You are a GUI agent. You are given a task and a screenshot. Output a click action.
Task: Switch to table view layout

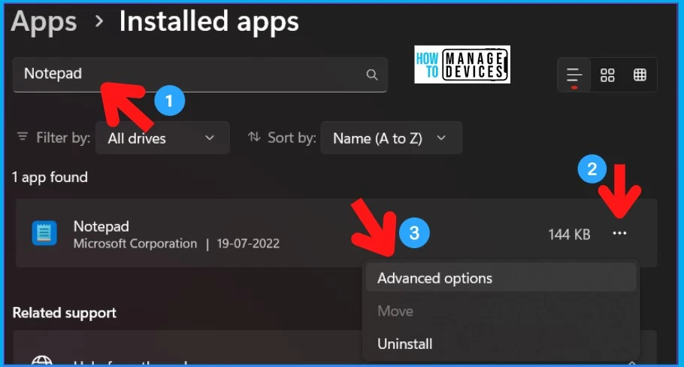640,75
